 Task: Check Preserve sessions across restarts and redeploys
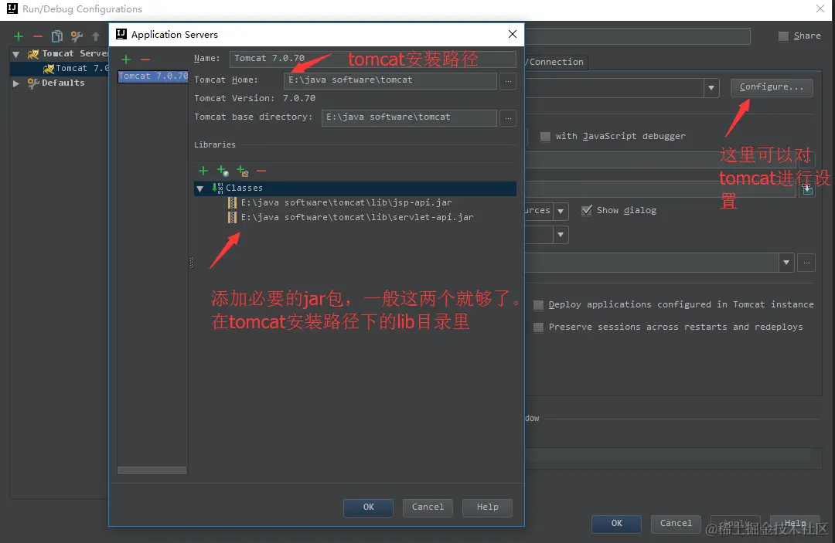pyautogui.click(x=538, y=327)
